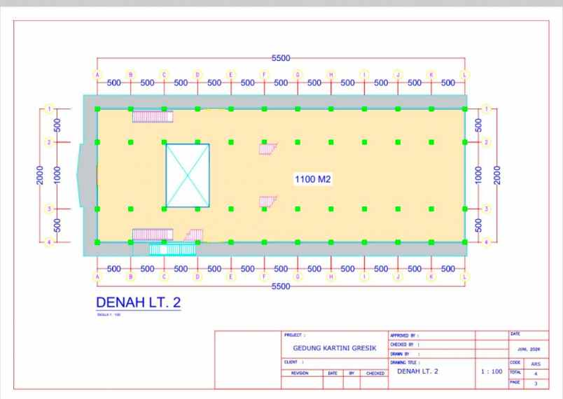Click the "5500" overall dimension below the plan

click(281, 286)
